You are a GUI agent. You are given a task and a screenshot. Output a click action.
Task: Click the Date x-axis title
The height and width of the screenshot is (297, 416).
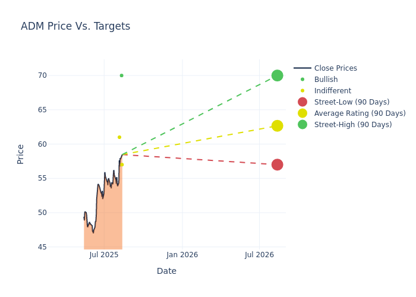coord(166,271)
